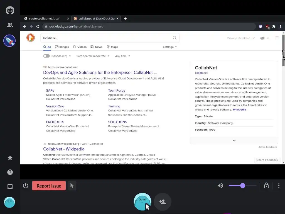Image resolution: width=285 pixels, height=214 pixels.
Task: Adjust the volume slider handle
Action: tap(243, 186)
